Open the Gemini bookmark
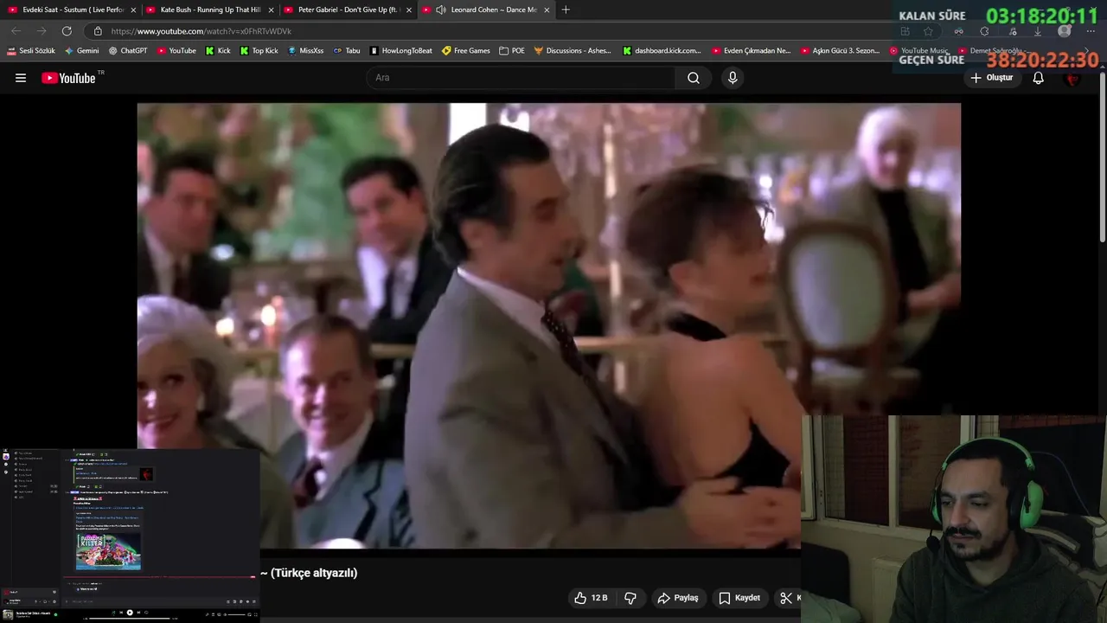This screenshot has height=623, width=1107. click(x=81, y=51)
